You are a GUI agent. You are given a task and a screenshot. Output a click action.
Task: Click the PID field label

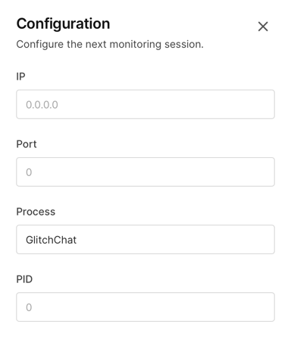tap(24, 279)
